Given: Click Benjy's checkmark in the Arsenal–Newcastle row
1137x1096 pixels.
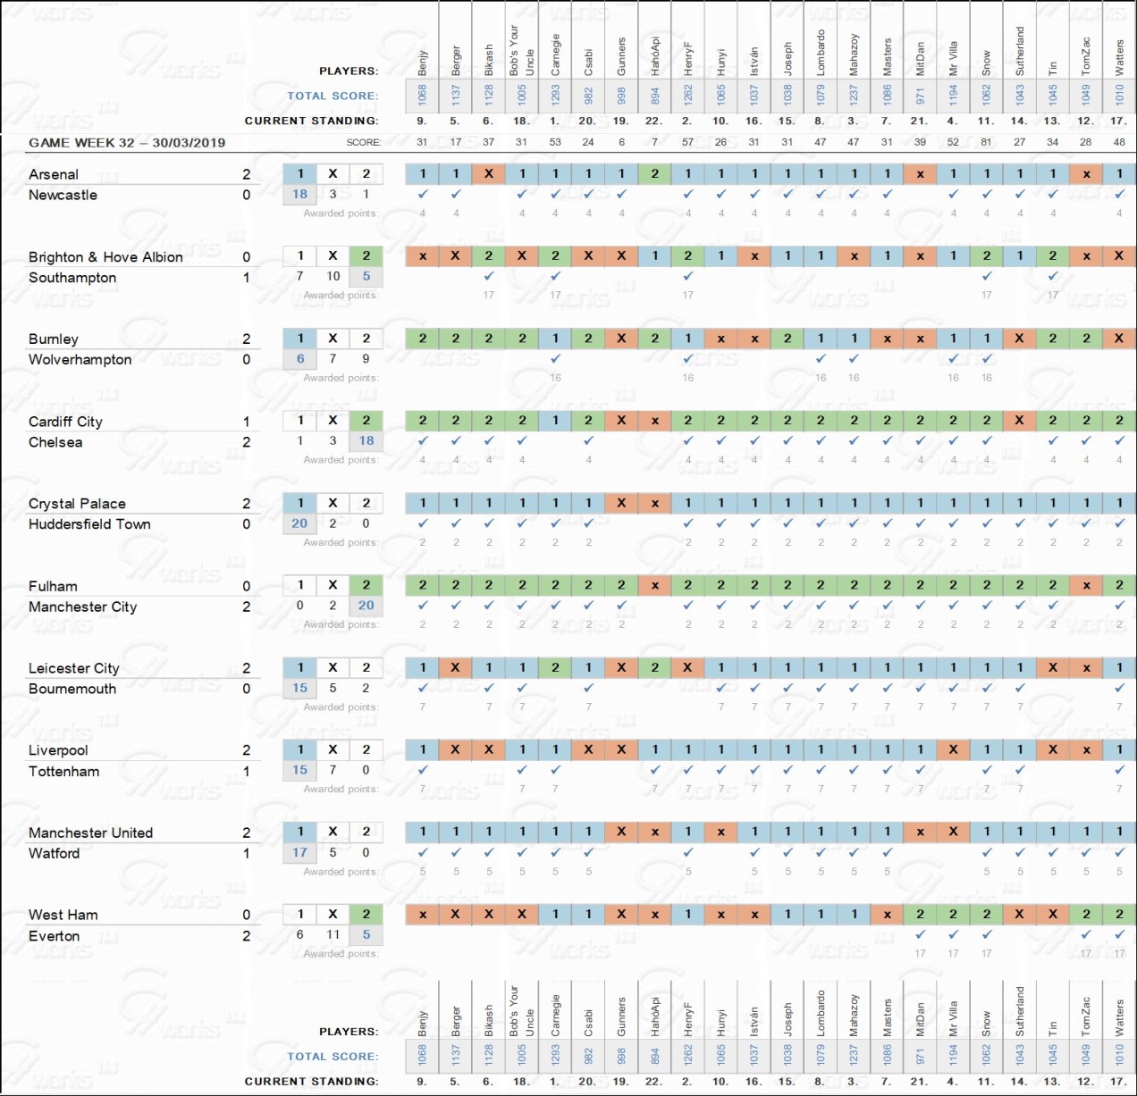Looking at the screenshot, I should coord(423,194).
